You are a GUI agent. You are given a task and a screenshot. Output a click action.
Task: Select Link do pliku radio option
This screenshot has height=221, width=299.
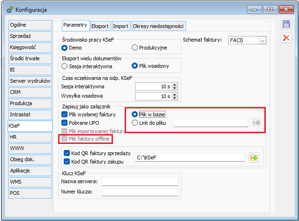(x=135, y=123)
